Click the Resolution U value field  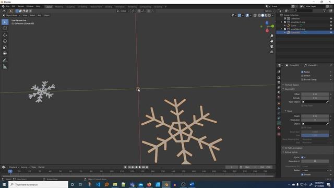point(315,161)
